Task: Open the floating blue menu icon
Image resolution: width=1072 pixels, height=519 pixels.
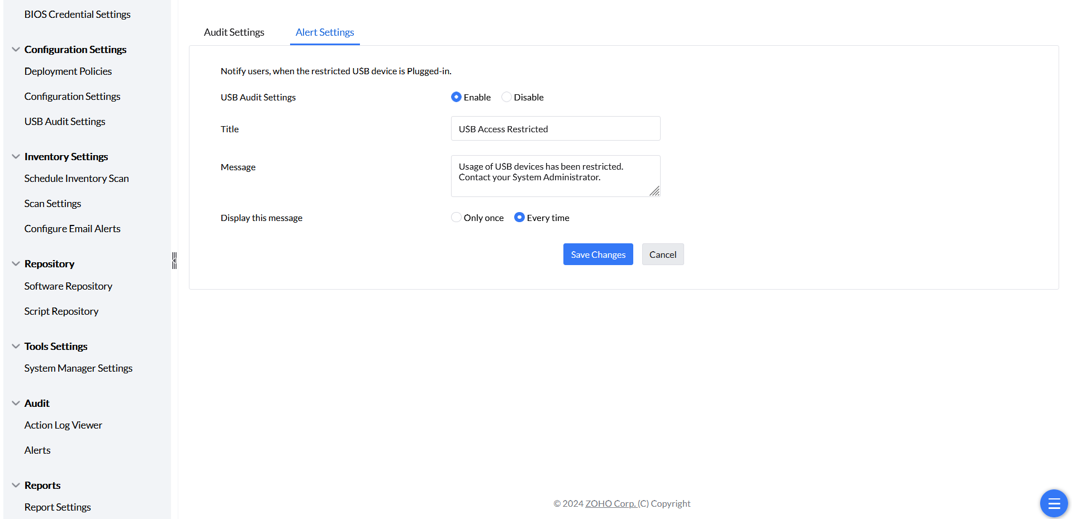Action: pyautogui.click(x=1054, y=504)
